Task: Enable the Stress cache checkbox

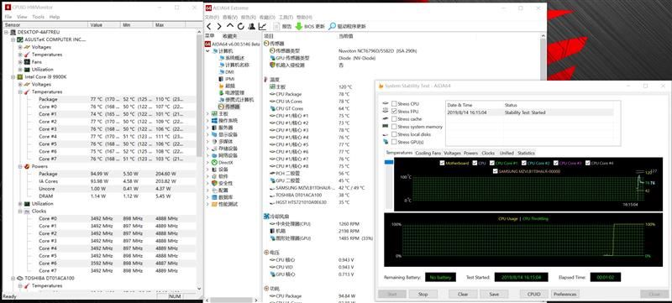Action: pos(394,119)
